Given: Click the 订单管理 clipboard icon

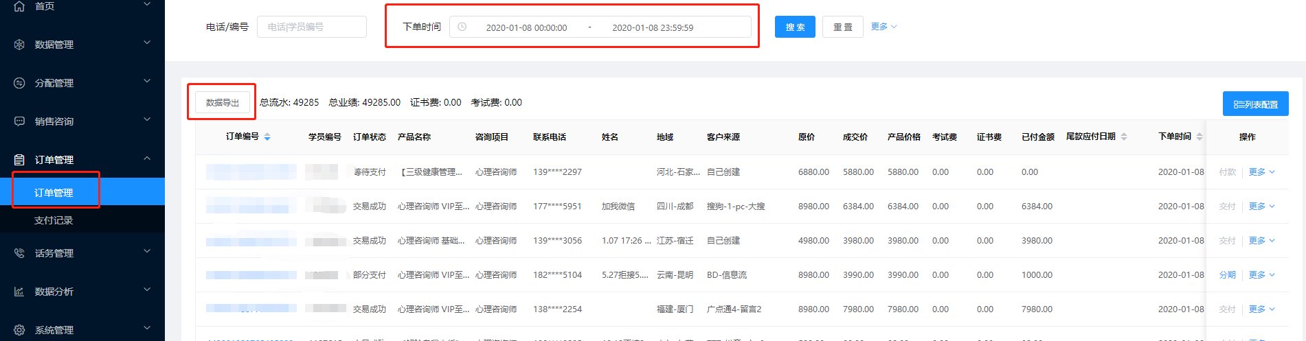Looking at the screenshot, I should [19, 160].
